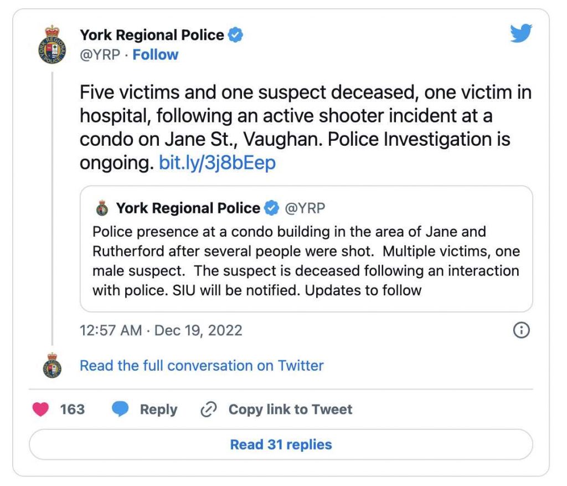The height and width of the screenshot is (486, 567).
Task: Click the @YRP handle in quoted tweet
Action: coord(305,208)
